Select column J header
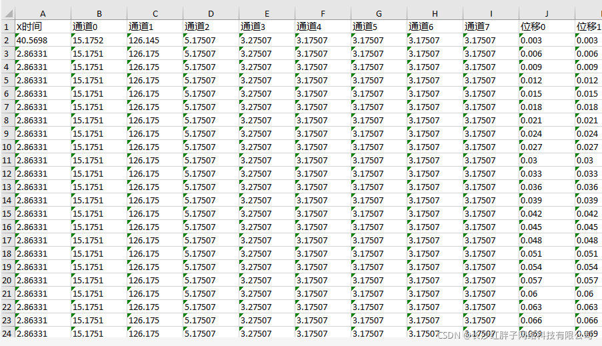This screenshot has width=602, height=346. click(x=547, y=14)
